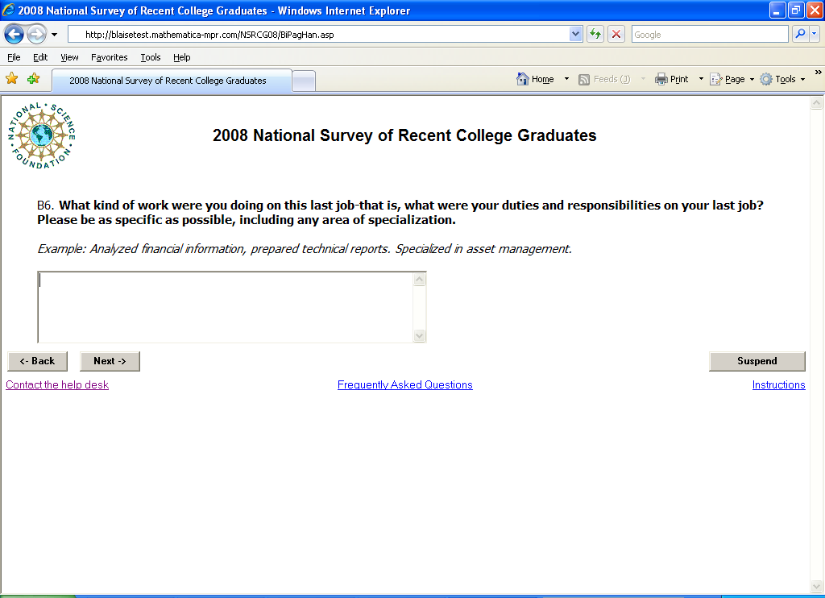Close the Internet Explorer window
825x598 pixels.
coord(815,10)
